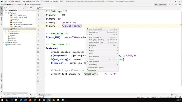The height and width of the screenshot is (102, 182).
Task: Click CRLF line separator in status bar
Action: point(142,97)
